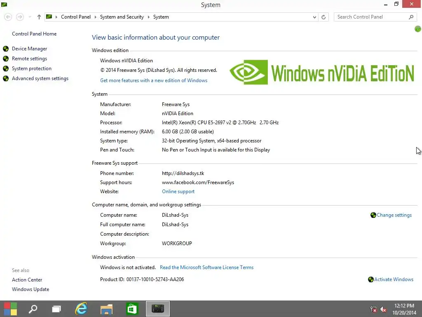Refresh the System page
422x317 pixels.
click(x=324, y=17)
